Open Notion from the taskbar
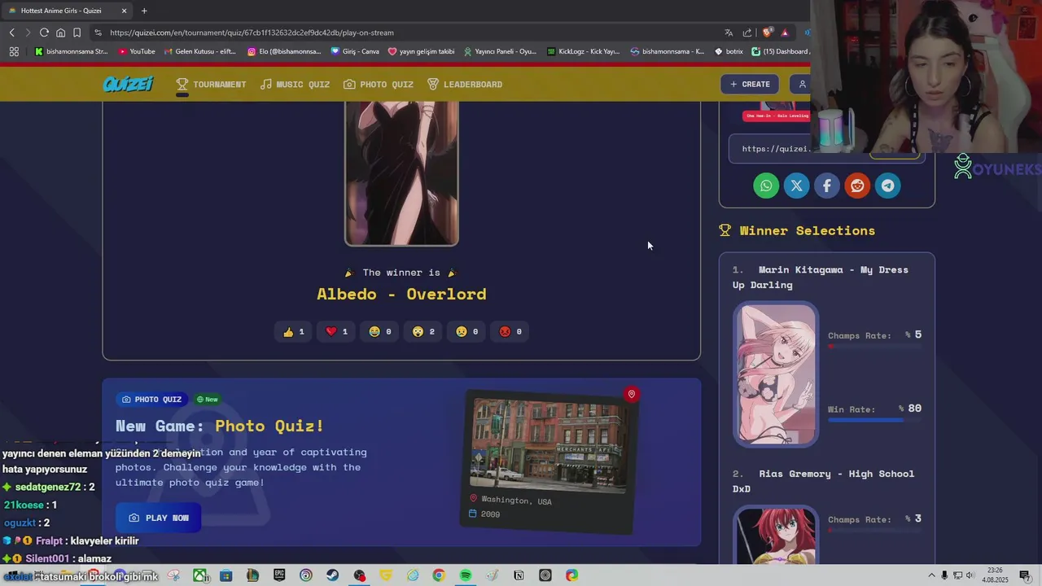 pyautogui.click(x=519, y=575)
